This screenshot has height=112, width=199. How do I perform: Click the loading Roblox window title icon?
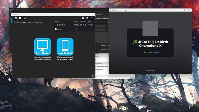(x=110, y=10)
